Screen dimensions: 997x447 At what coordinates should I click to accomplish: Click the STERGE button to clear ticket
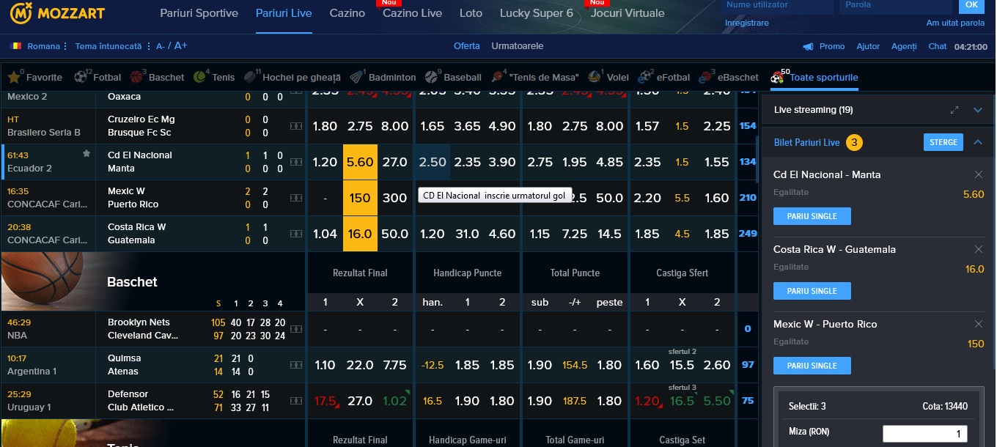pyautogui.click(x=943, y=142)
